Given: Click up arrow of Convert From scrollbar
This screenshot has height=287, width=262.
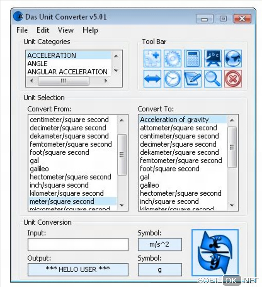Looking at the screenshot, I should tap(122, 120).
